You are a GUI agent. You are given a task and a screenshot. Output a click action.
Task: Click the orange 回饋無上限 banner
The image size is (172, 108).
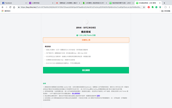point(86,40)
